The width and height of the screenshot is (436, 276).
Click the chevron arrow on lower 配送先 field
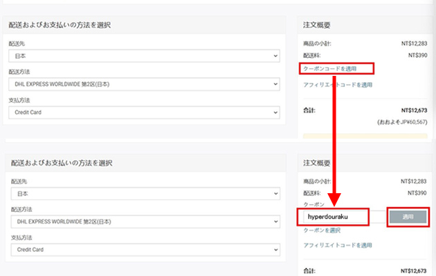275,194
